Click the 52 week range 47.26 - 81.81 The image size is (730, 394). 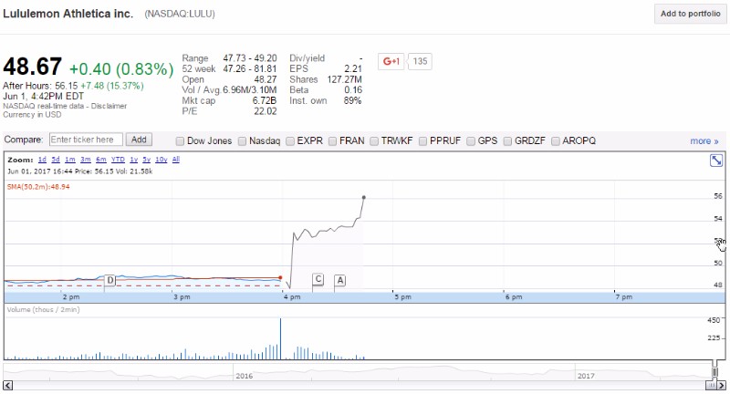pos(249,68)
